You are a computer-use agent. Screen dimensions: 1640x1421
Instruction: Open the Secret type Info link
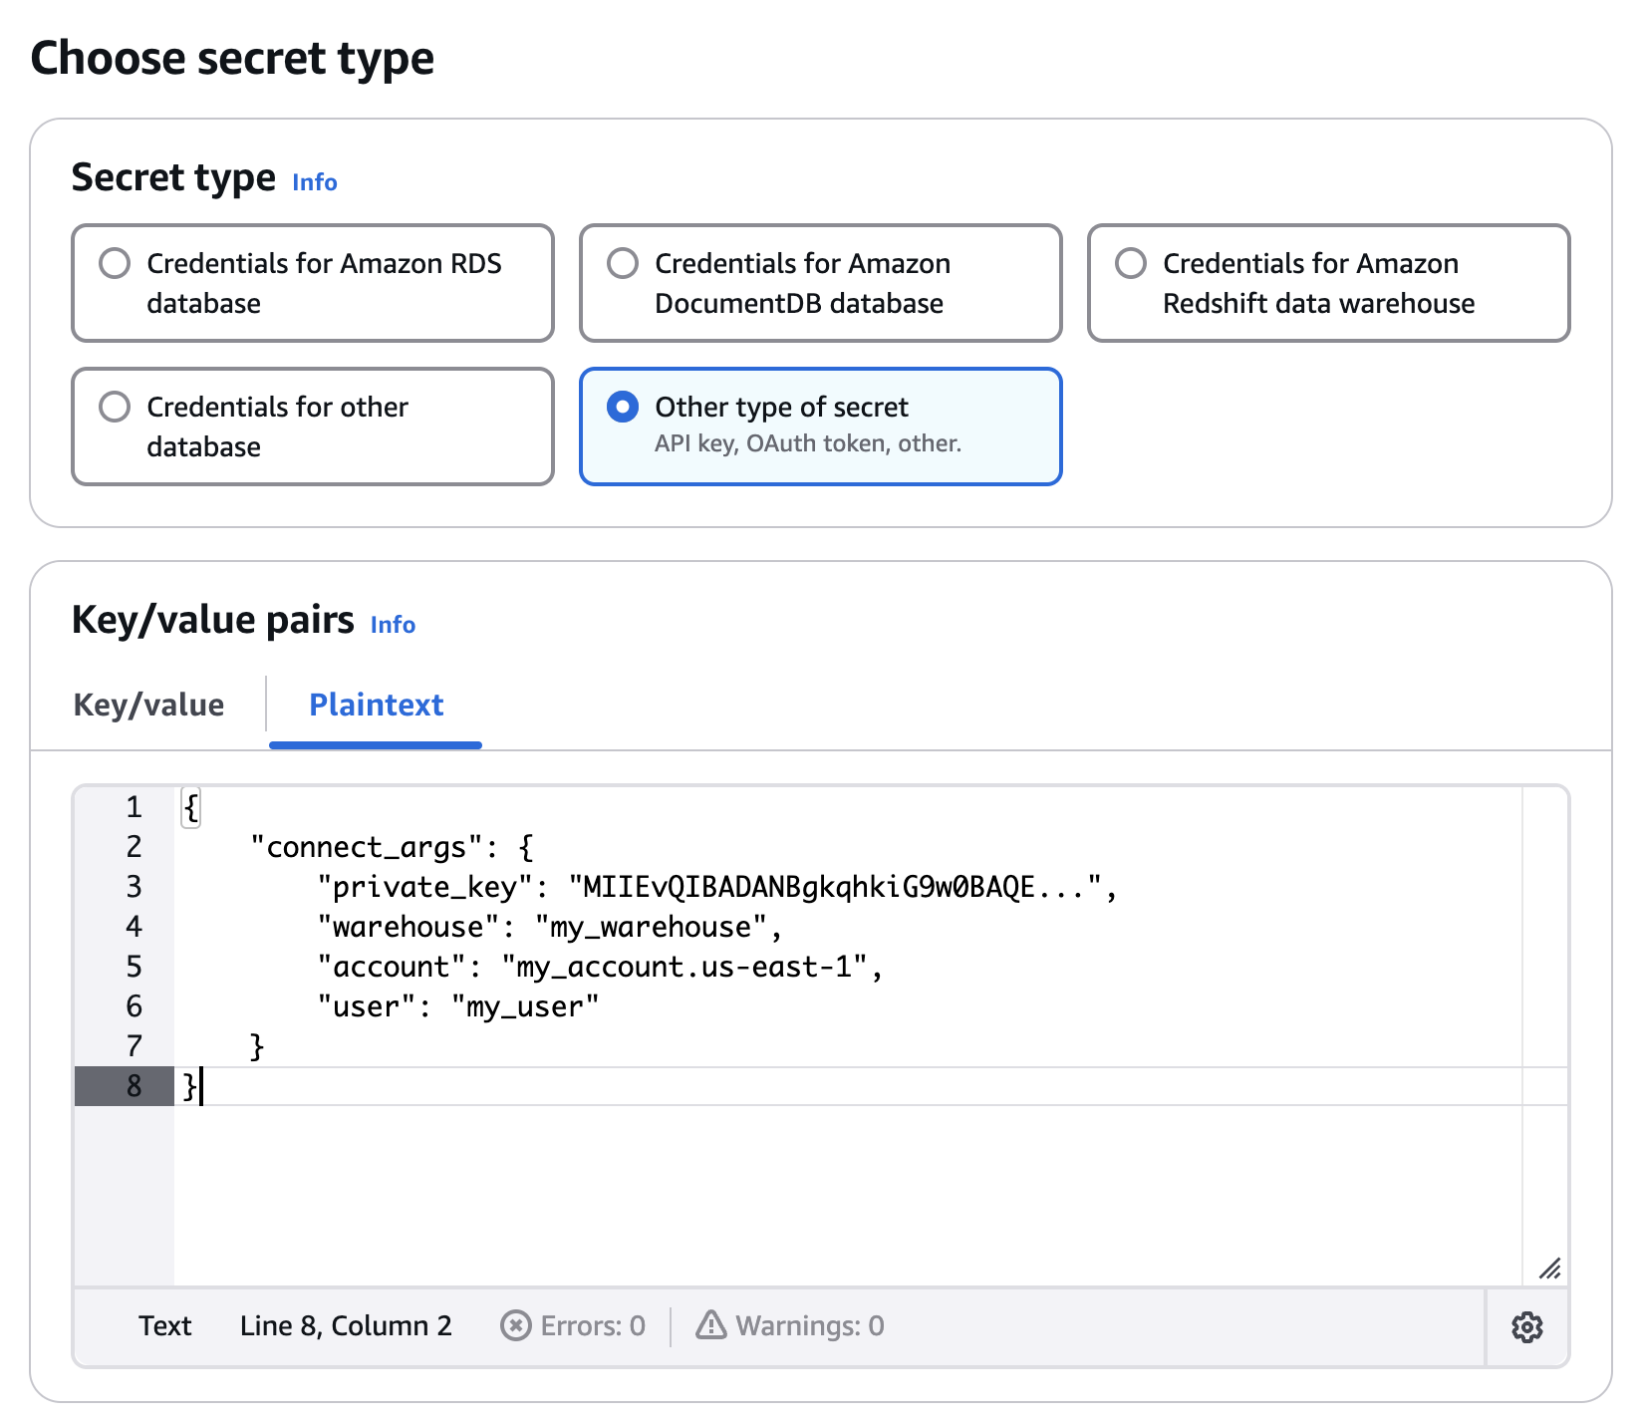tap(313, 182)
